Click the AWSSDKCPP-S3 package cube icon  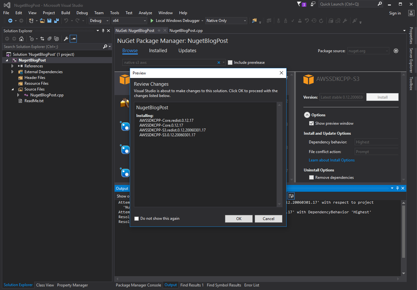coord(309,79)
